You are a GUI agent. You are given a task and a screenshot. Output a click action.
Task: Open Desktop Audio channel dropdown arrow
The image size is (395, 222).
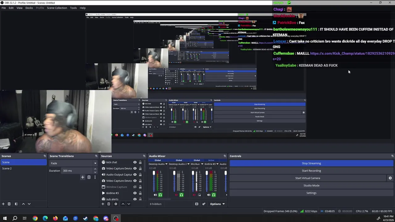pyautogui.click(x=166, y=164)
